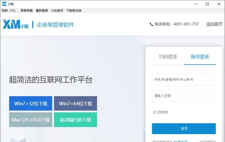This screenshot has width=225, height=142.
Task: Download the Win7+32位 version
Action: 31,103
